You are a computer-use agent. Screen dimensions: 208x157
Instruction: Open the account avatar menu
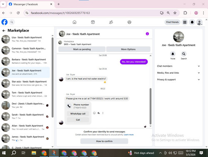tap(199, 22)
